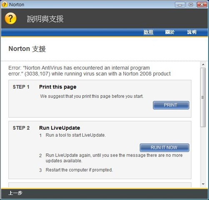Click the scrollbar down arrow
This screenshot has width=209, height=200.
pos(203,184)
